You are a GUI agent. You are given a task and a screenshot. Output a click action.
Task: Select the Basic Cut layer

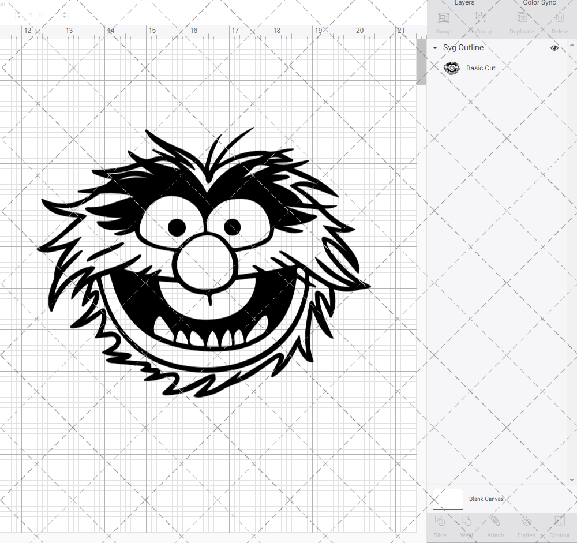coord(481,68)
